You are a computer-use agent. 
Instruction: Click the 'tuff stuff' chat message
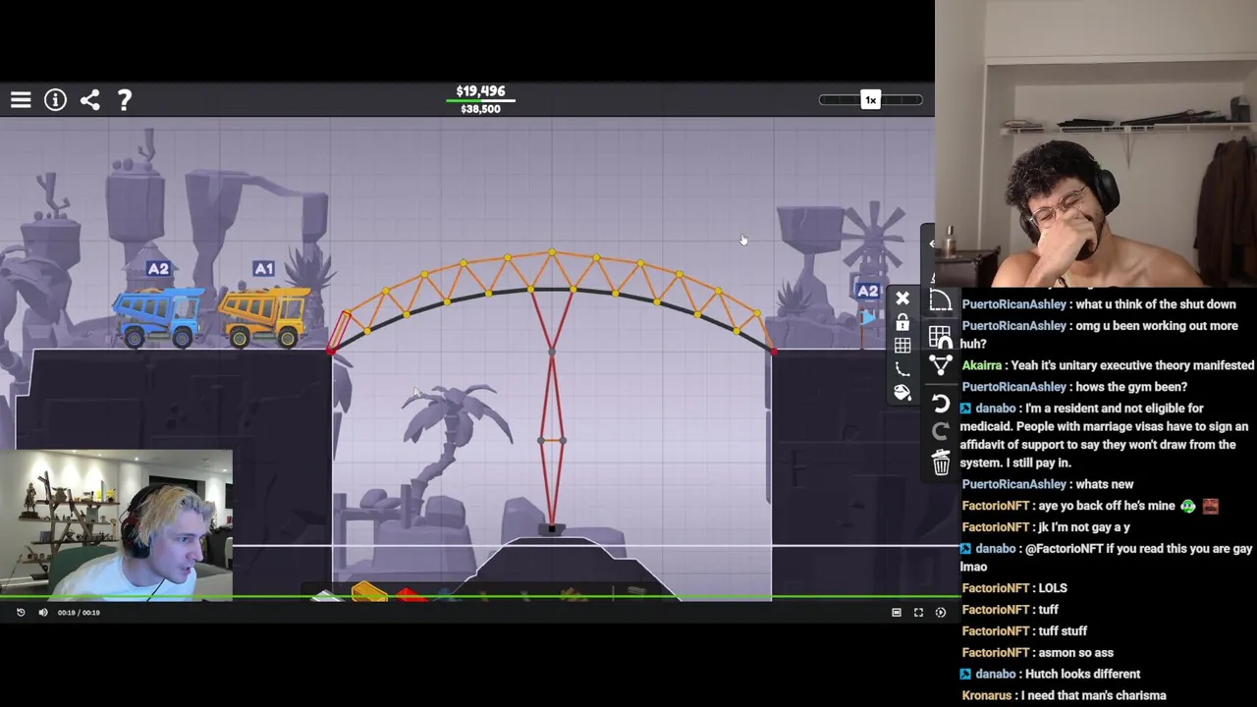coord(1063,631)
